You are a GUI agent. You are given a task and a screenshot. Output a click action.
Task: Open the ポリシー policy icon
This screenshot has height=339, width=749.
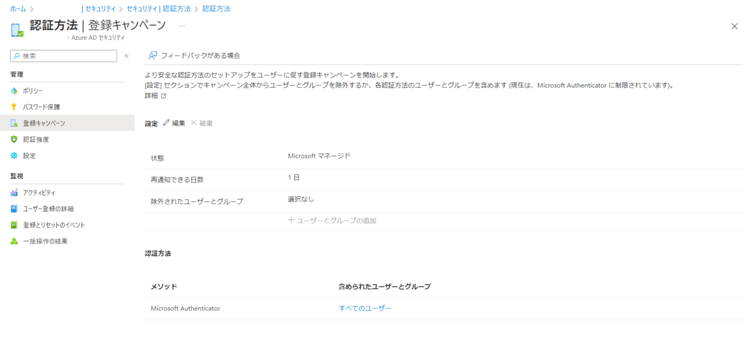(14, 91)
